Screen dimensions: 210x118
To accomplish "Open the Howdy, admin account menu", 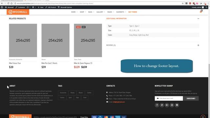I will pos(198,7).
